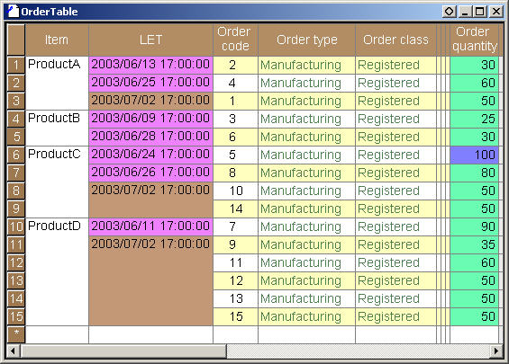Select the Order type column header
Screen dimensions: 509x364
pos(307,40)
